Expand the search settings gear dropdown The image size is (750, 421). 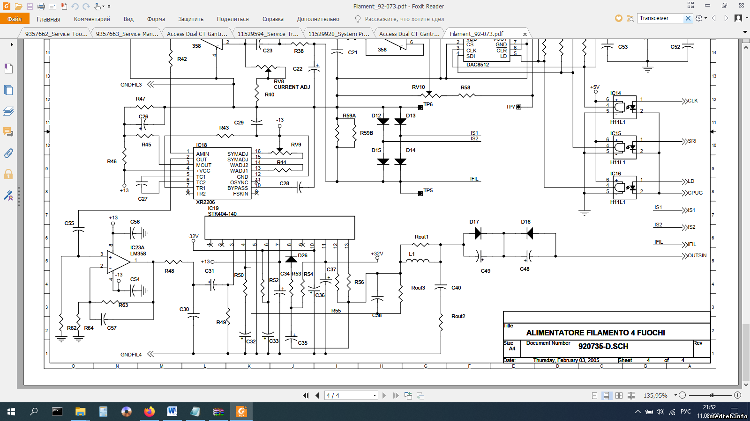point(705,18)
